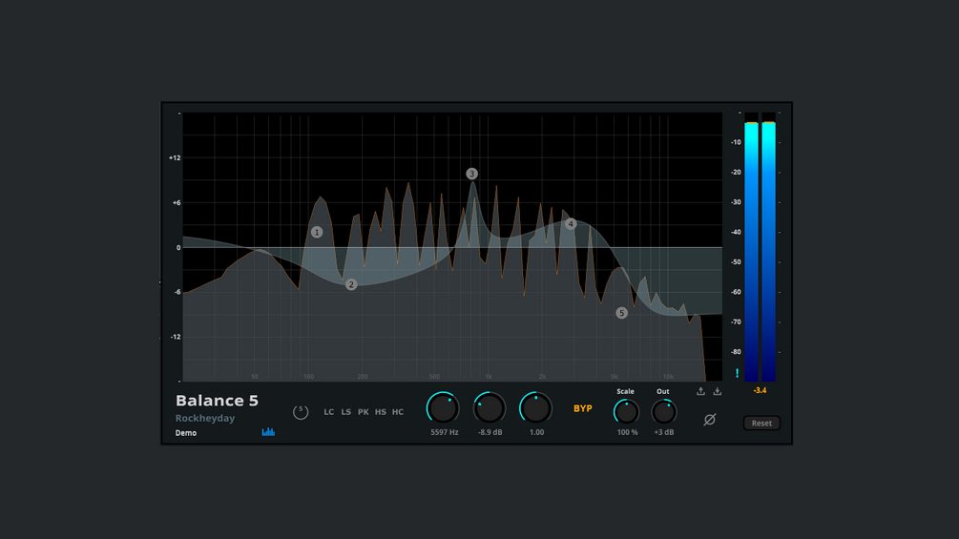Choose PK peak filter type
Screen dimensions: 959x539
(x=364, y=412)
